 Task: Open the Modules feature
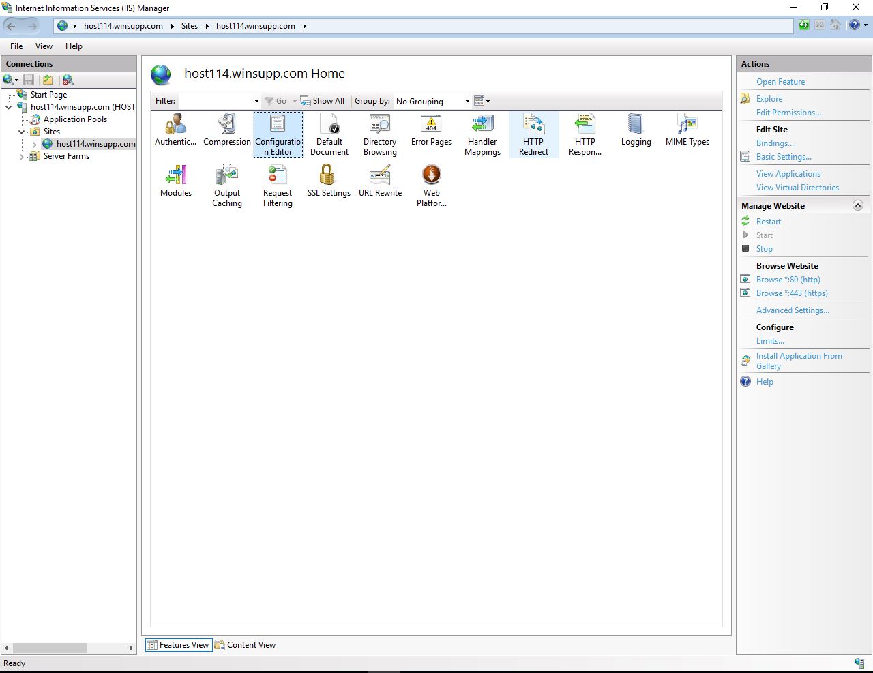(x=175, y=181)
